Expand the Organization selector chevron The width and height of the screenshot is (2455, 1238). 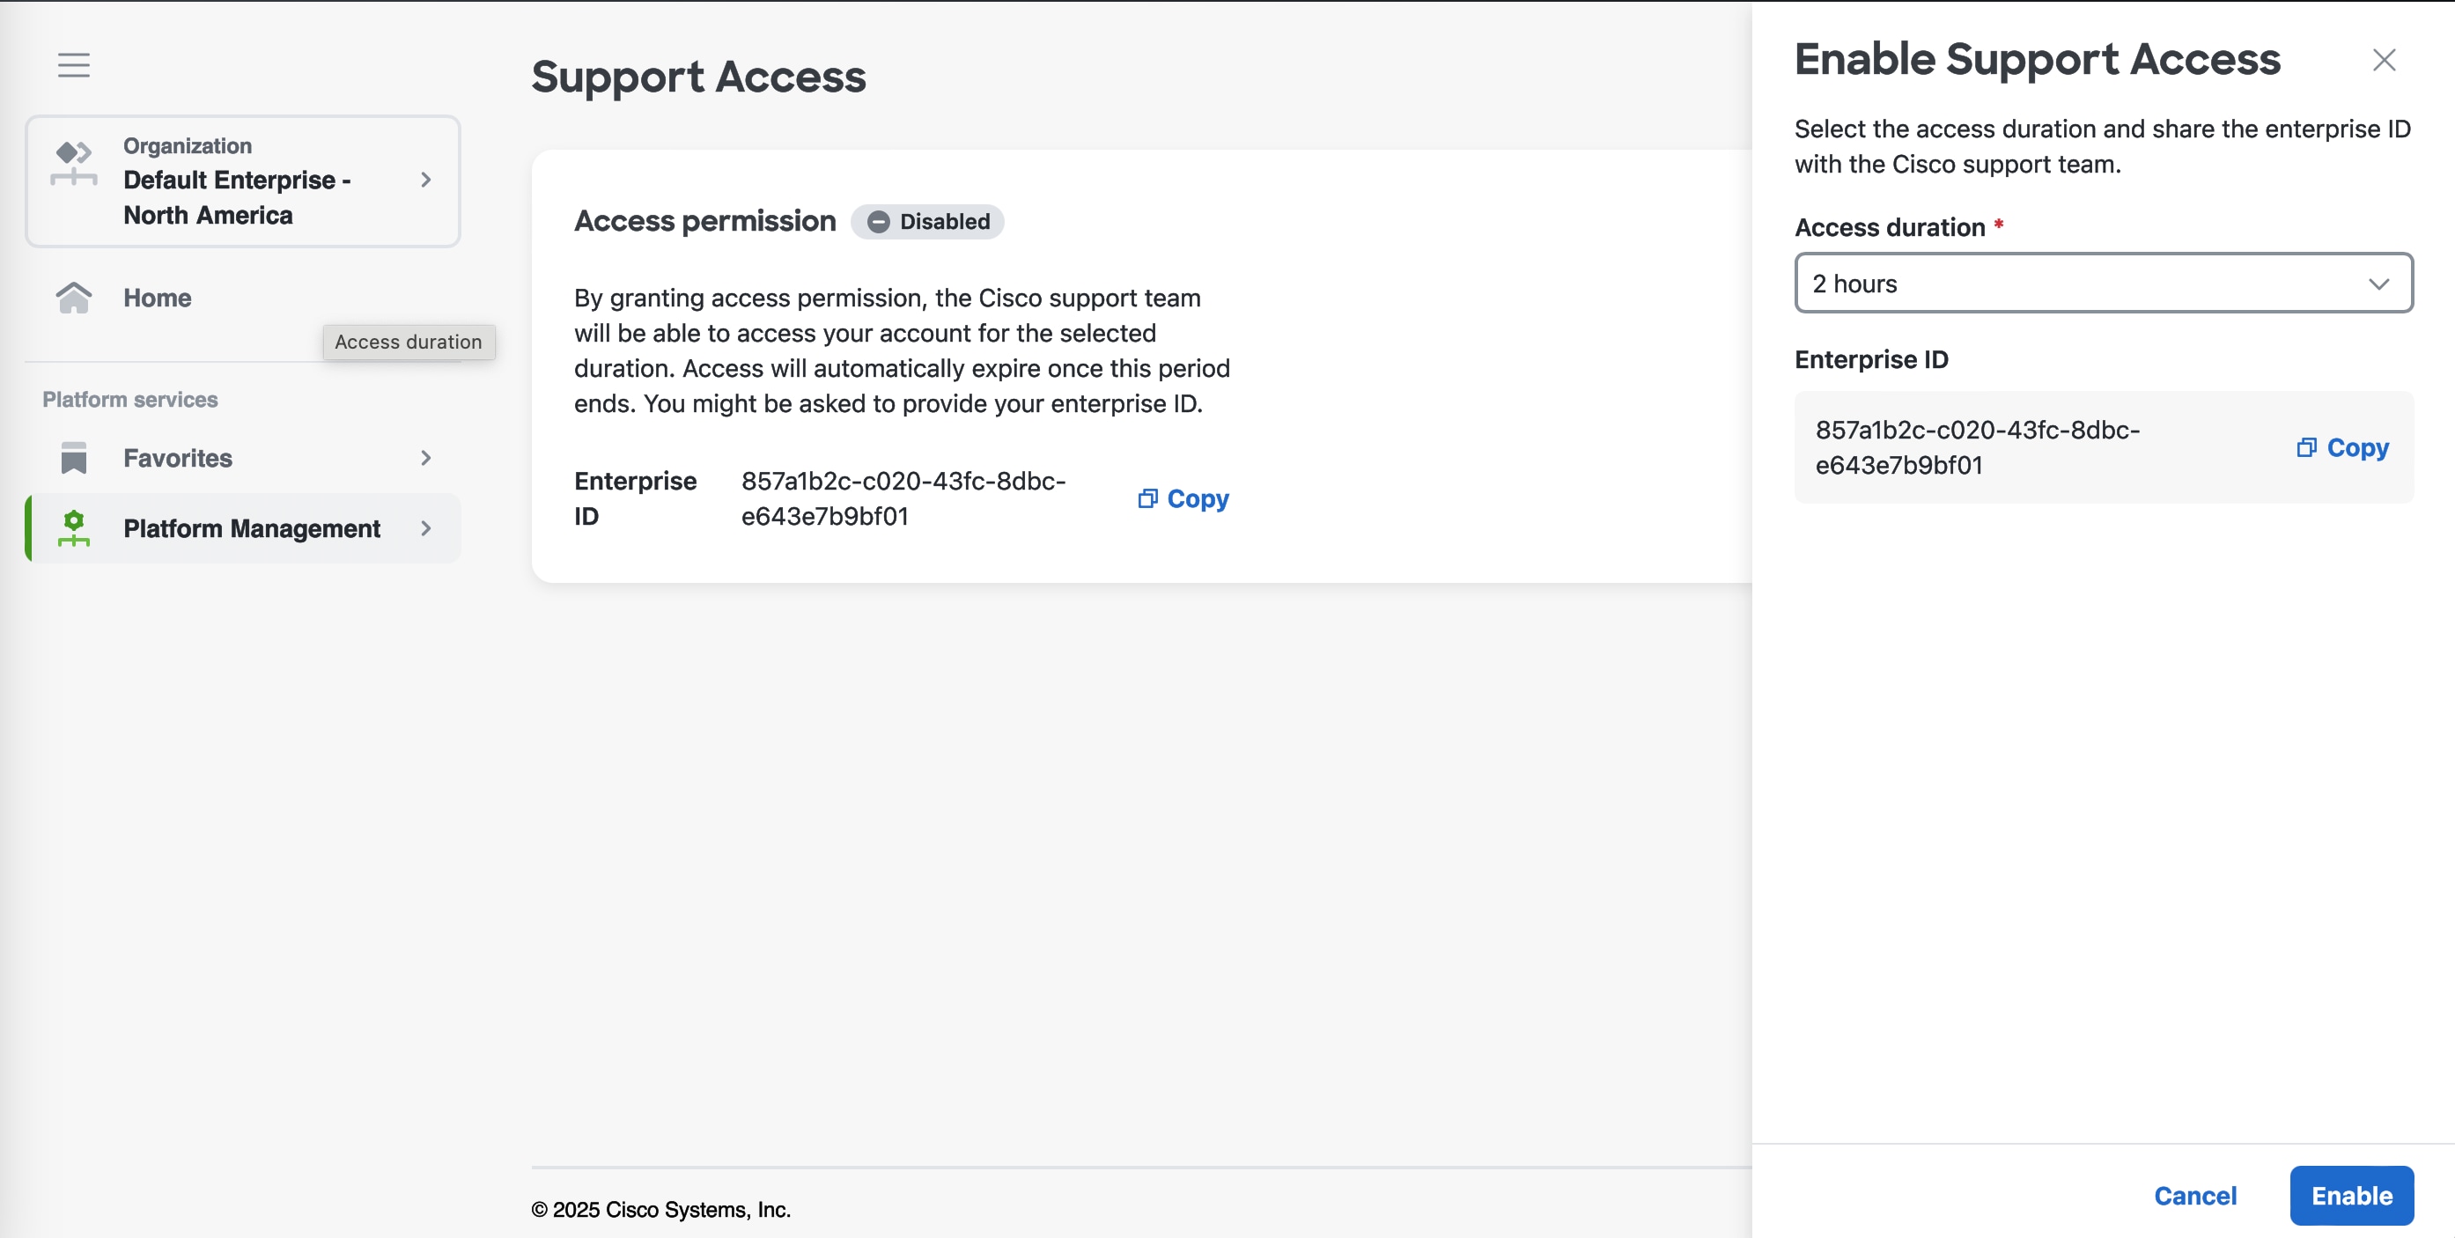click(x=426, y=181)
